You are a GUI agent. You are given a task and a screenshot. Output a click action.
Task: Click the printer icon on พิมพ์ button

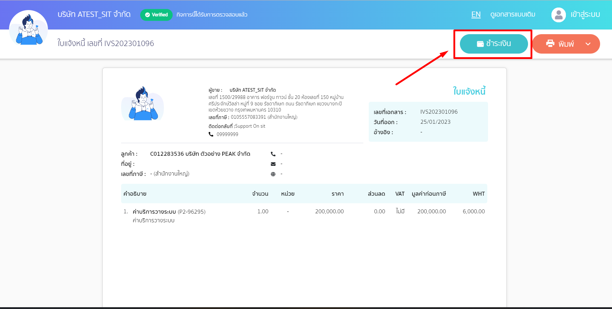click(550, 44)
